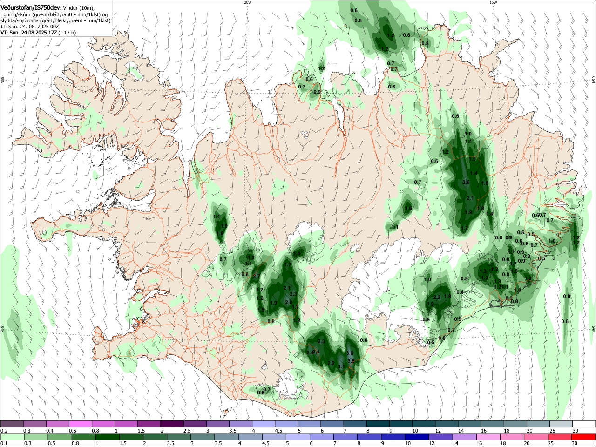Image resolution: width=596 pixels, height=447 pixels.
Task: Select the light lavender 4 swatch in upper legend row
Action: [x=263, y=424]
